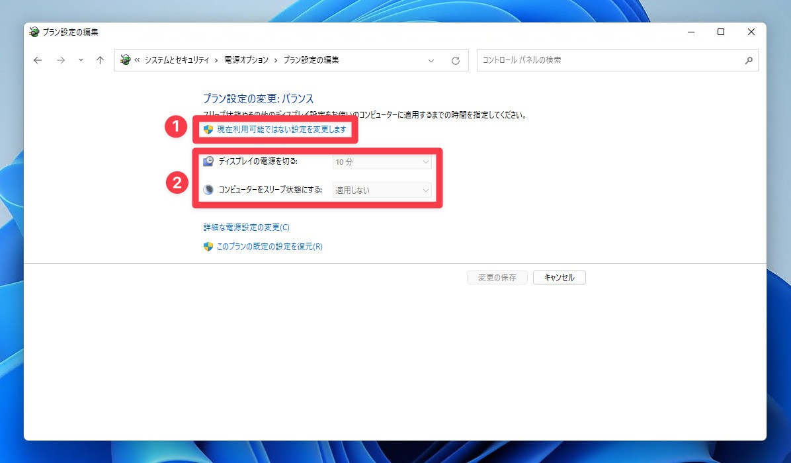Maximize the プラン設定の編集 window

pos(721,32)
